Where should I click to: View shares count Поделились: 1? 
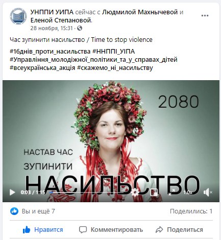191,211
